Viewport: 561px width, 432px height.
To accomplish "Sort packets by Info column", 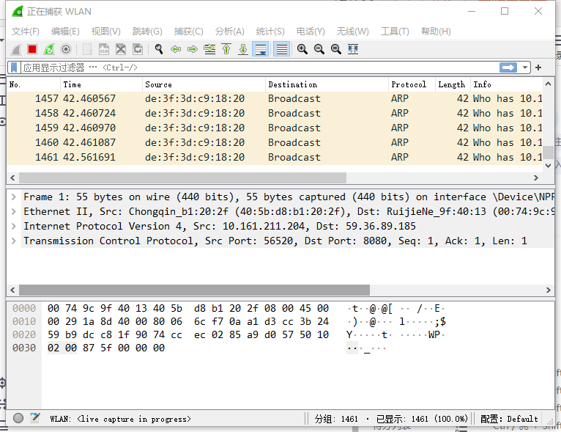I will 506,84.
